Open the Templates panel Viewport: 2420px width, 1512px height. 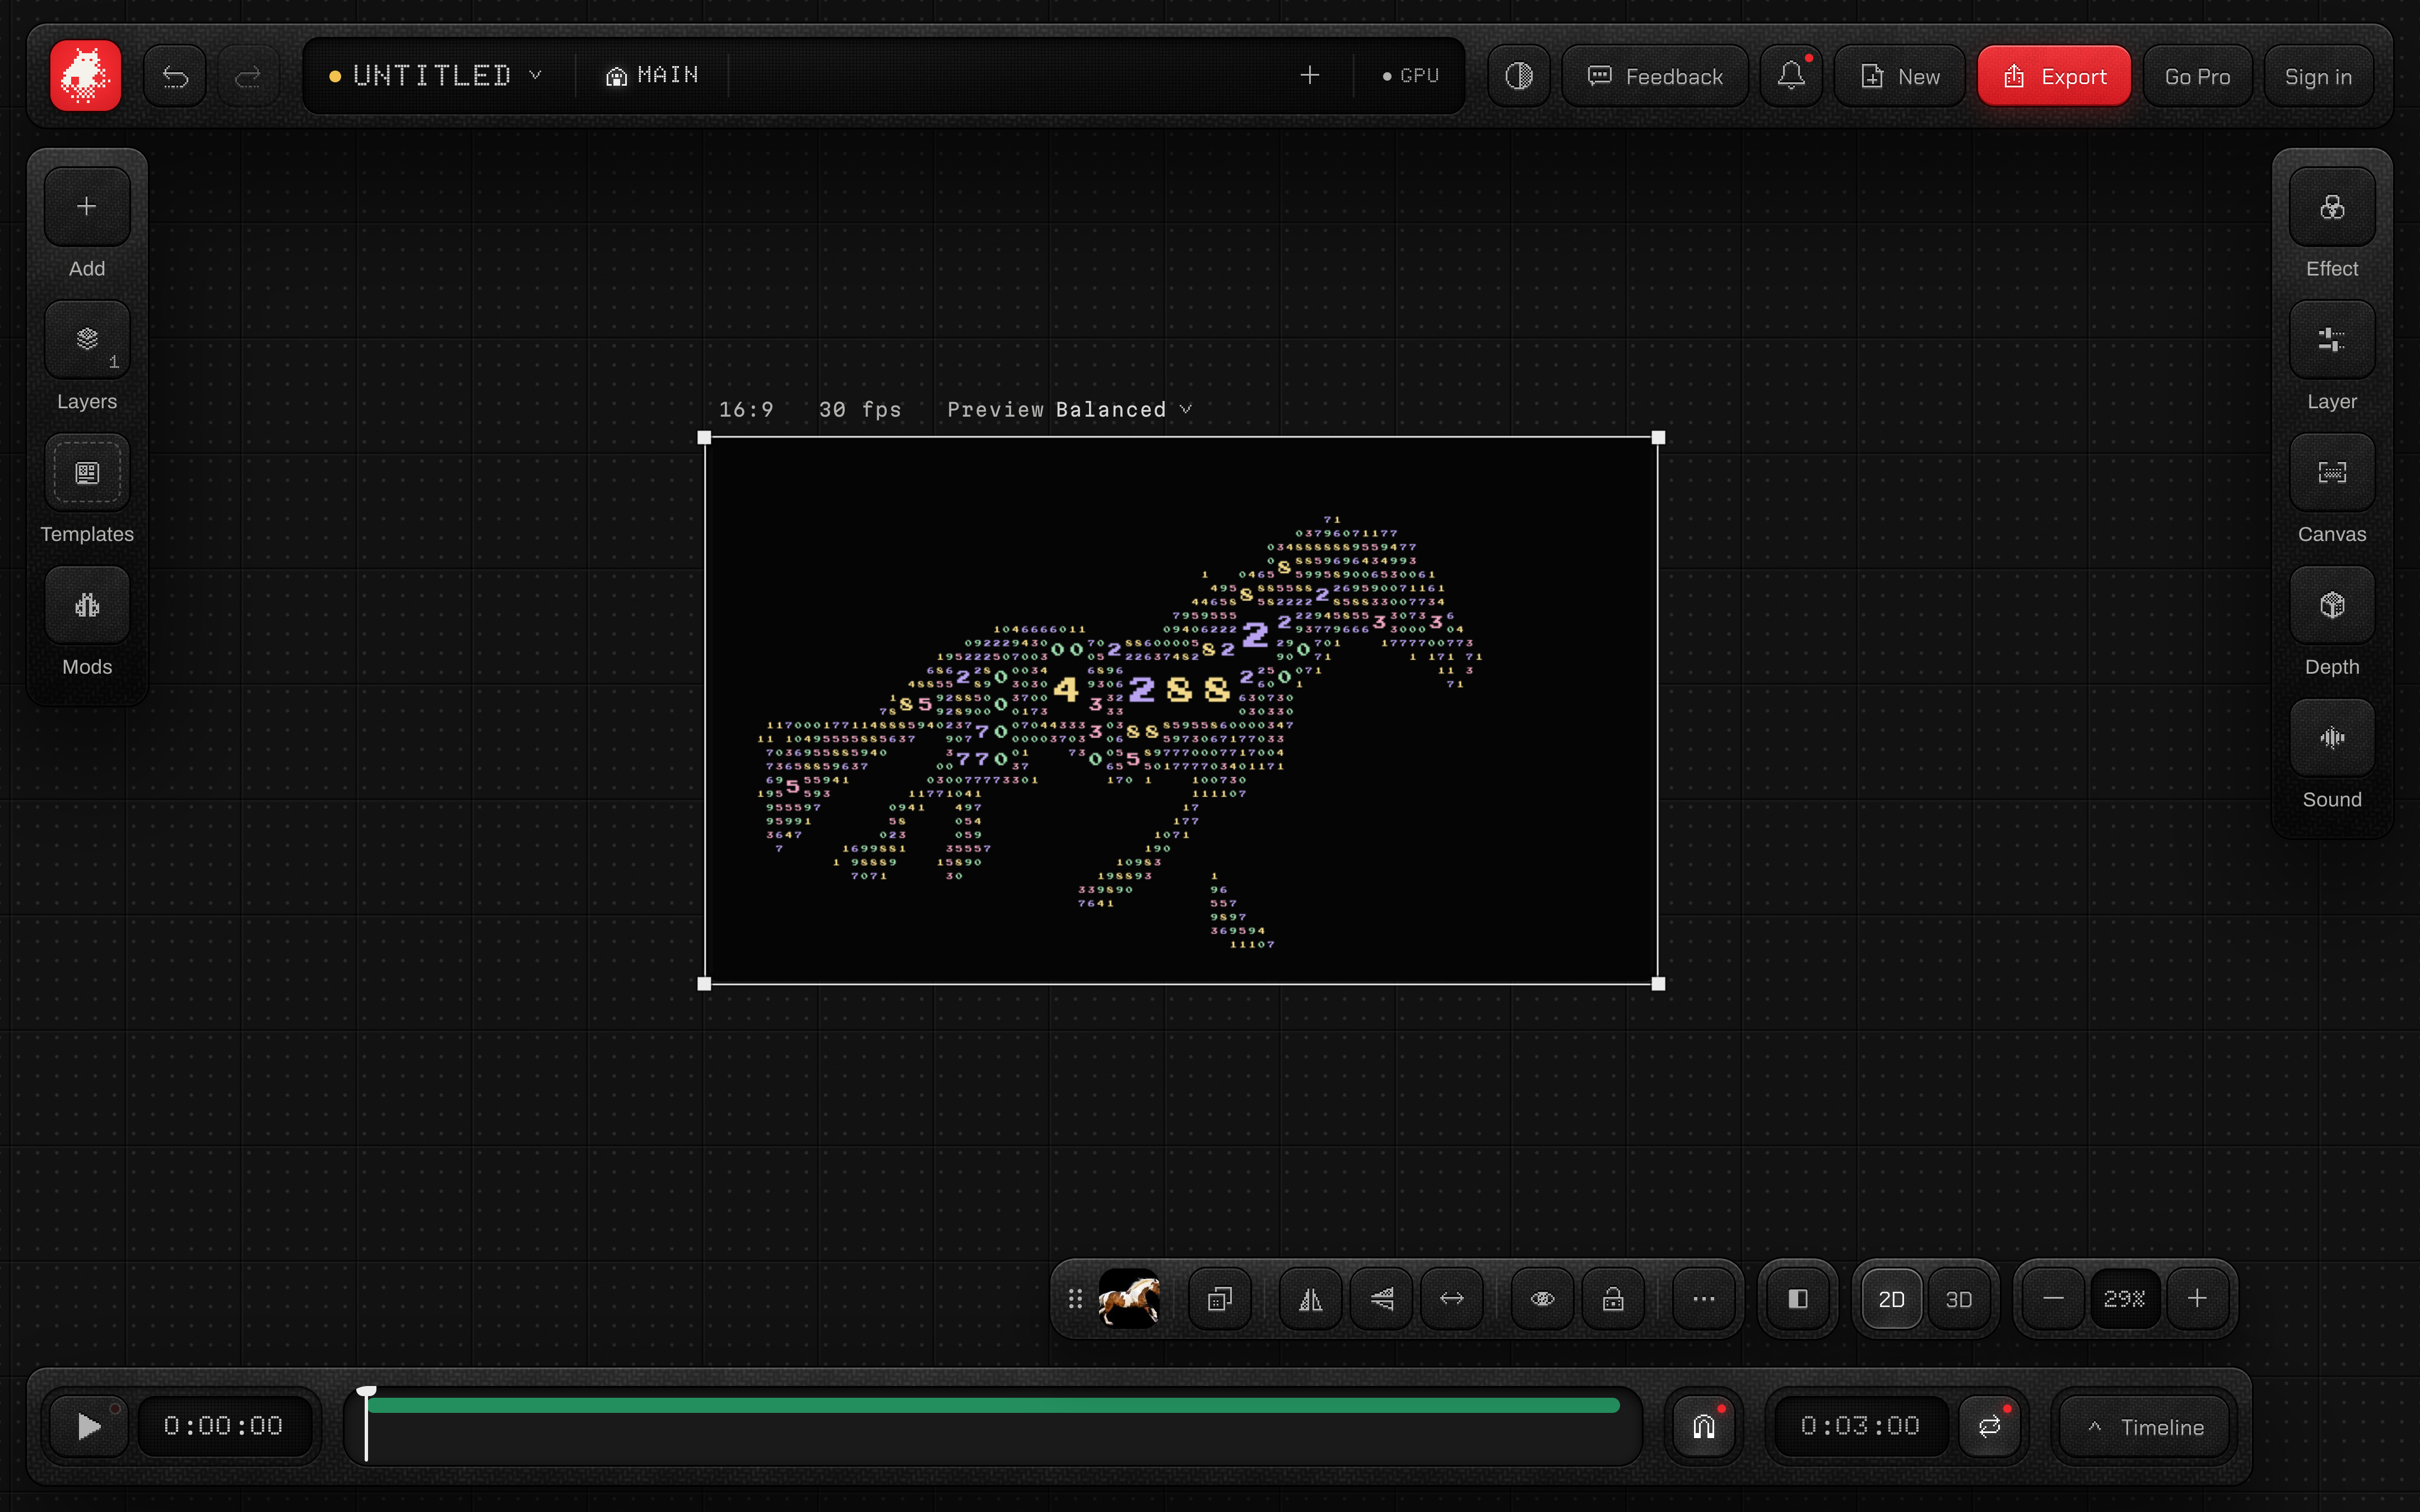[x=87, y=473]
